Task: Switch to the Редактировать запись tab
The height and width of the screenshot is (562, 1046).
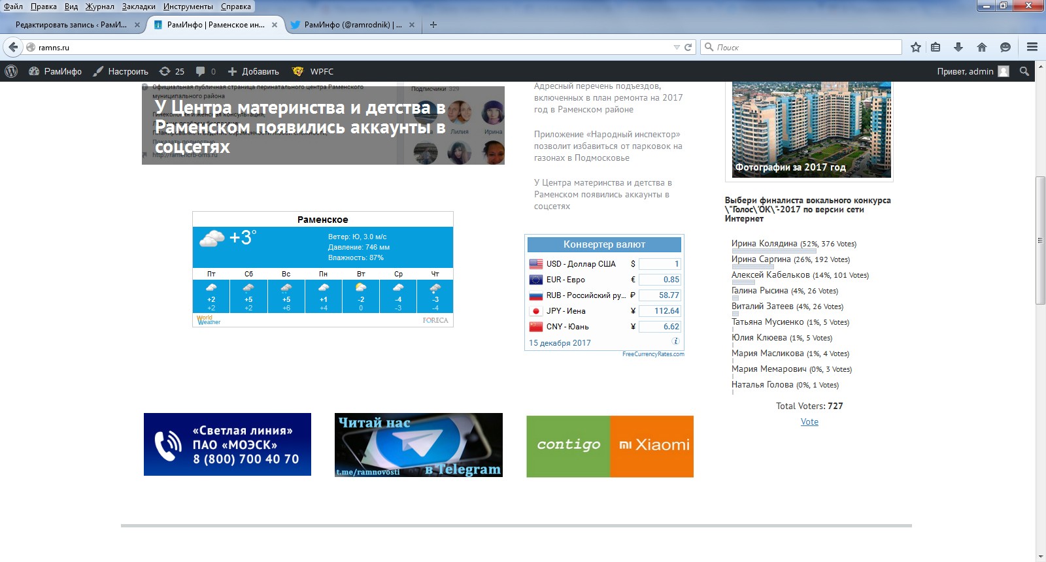Action: 71,25
